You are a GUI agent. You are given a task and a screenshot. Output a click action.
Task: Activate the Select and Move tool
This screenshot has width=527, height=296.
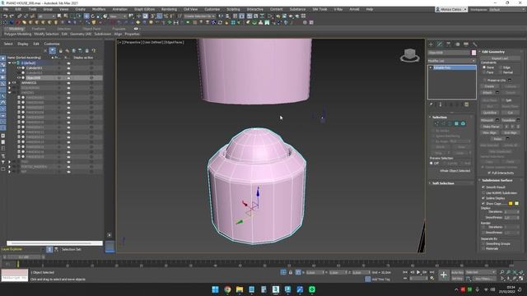[86, 16]
